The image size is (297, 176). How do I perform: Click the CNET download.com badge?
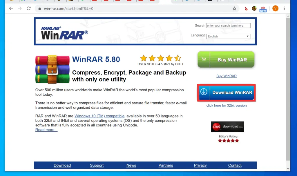tap(227, 126)
